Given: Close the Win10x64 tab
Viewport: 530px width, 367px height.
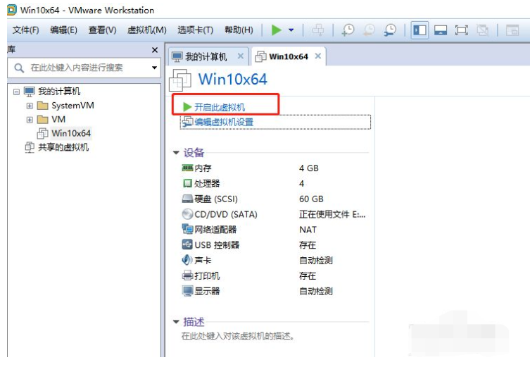Looking at the screenshot, I should pos(317,56).
